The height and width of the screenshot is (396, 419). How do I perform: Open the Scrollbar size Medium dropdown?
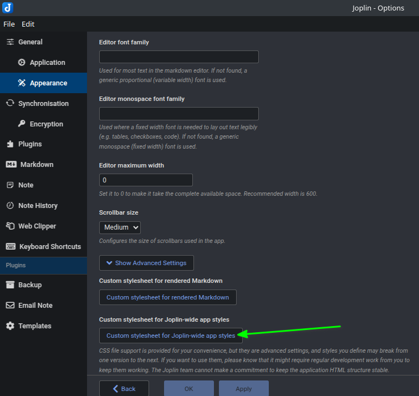(x=120, y=227)
